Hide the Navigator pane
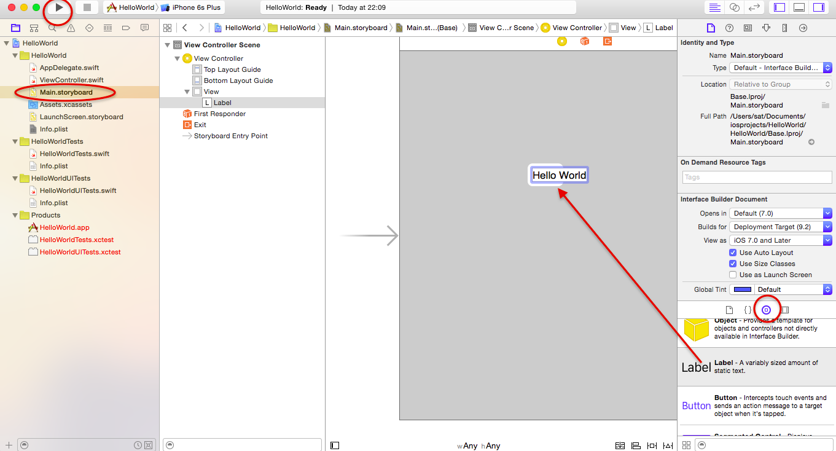 779,7
